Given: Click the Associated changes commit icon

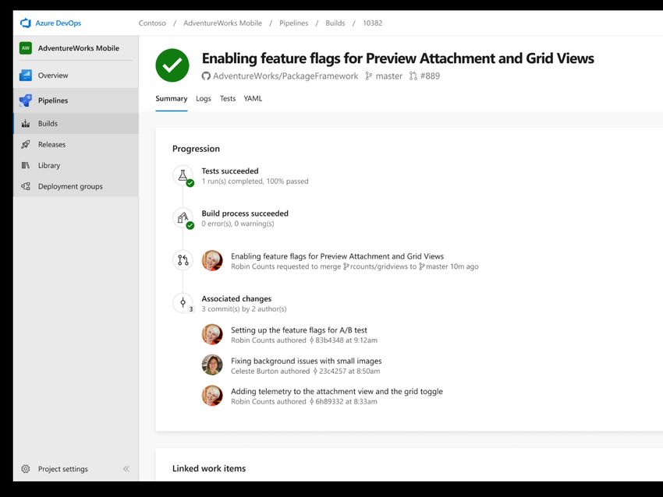Looking at the screenshot, I should [x=183, y=302].
